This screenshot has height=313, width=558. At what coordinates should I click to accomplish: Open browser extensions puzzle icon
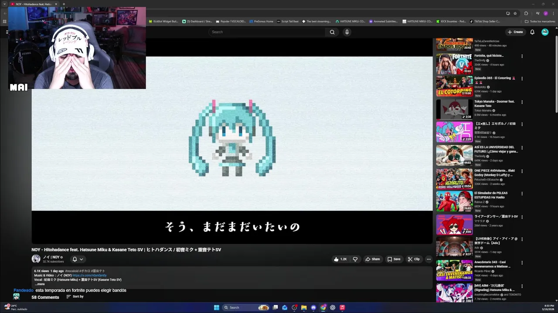526,13
